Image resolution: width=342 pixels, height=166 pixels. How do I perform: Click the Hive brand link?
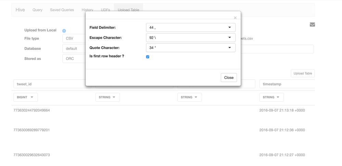point(20,10)
